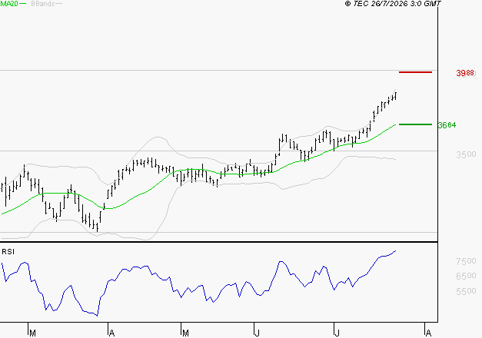Select the first M month marker
The image size is (482, 338).
(32, 333)
